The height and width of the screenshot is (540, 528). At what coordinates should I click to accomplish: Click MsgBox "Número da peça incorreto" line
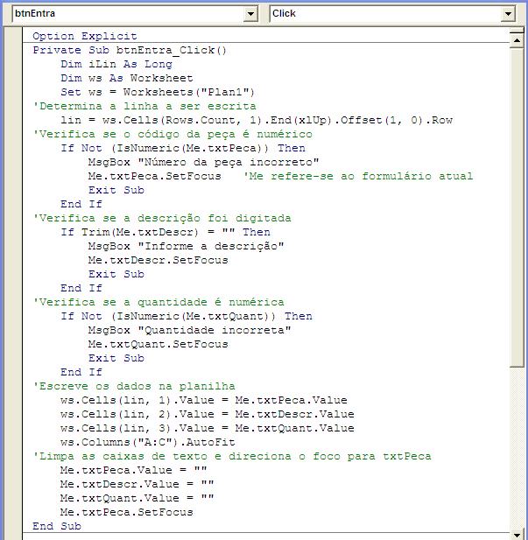tap(203, 162)
